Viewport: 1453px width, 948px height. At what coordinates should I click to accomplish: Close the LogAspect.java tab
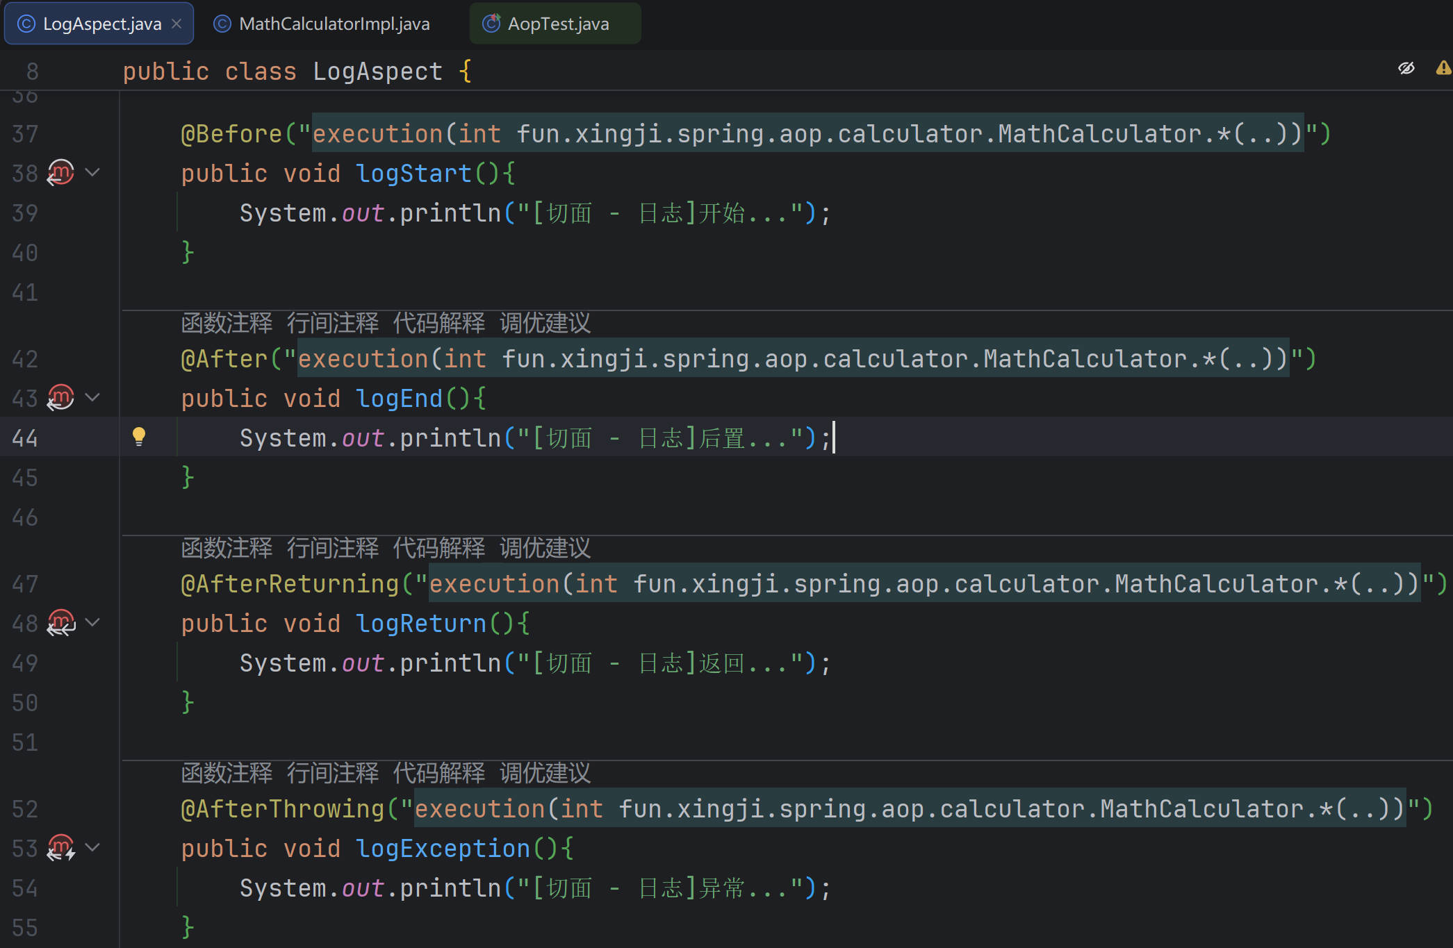(x=177, y=24)
